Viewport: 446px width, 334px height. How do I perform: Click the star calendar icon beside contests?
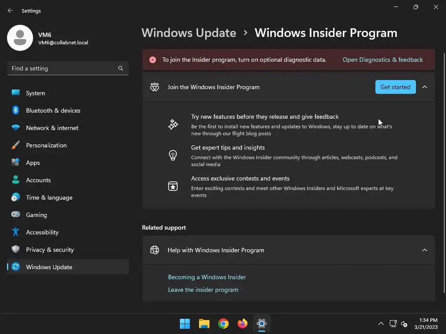(x=173, y=186)
